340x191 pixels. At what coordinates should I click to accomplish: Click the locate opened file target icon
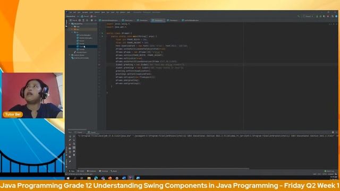point(80,20)
